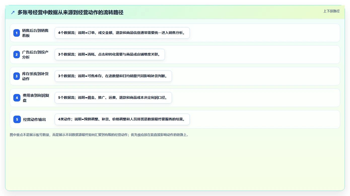Viewport: 350px width, 196px height.
Task: Click the step 2 number badge
Action: [17, 55]
